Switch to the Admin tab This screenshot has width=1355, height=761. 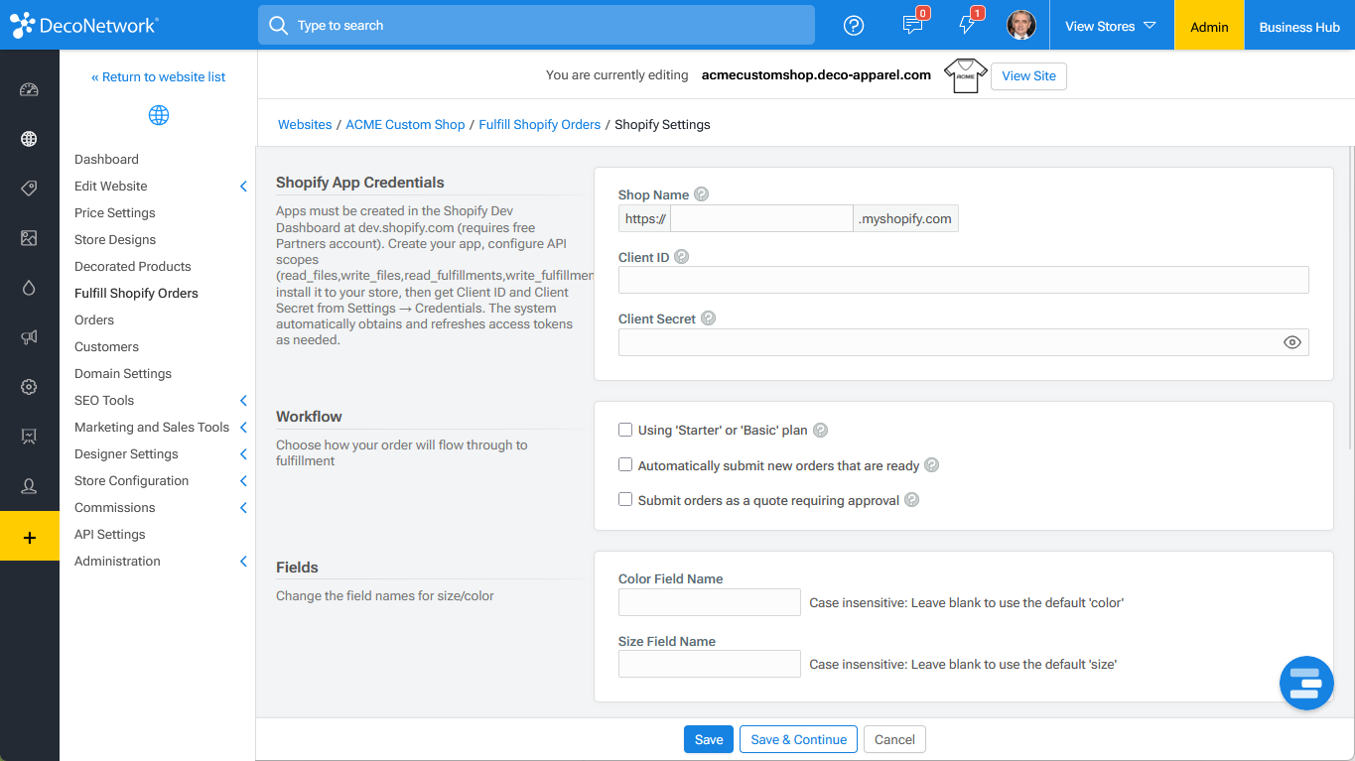pyautogui.click(x=1209, y=26)
